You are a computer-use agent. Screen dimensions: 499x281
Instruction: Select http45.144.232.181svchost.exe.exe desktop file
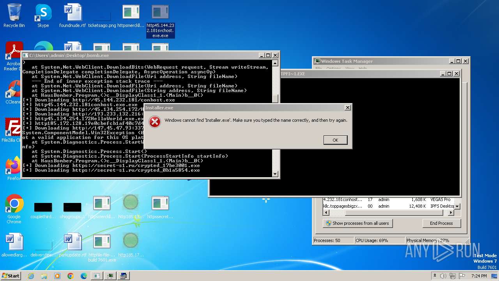point(160,21)
